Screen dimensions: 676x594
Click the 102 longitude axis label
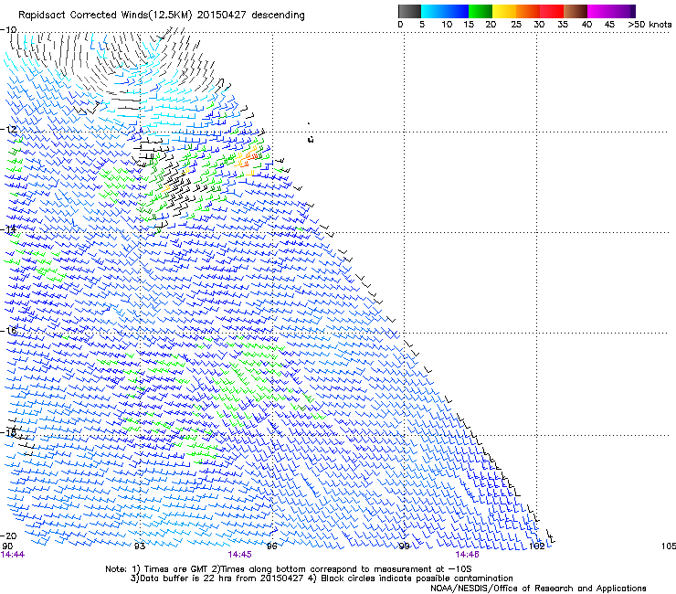[537, 546]
